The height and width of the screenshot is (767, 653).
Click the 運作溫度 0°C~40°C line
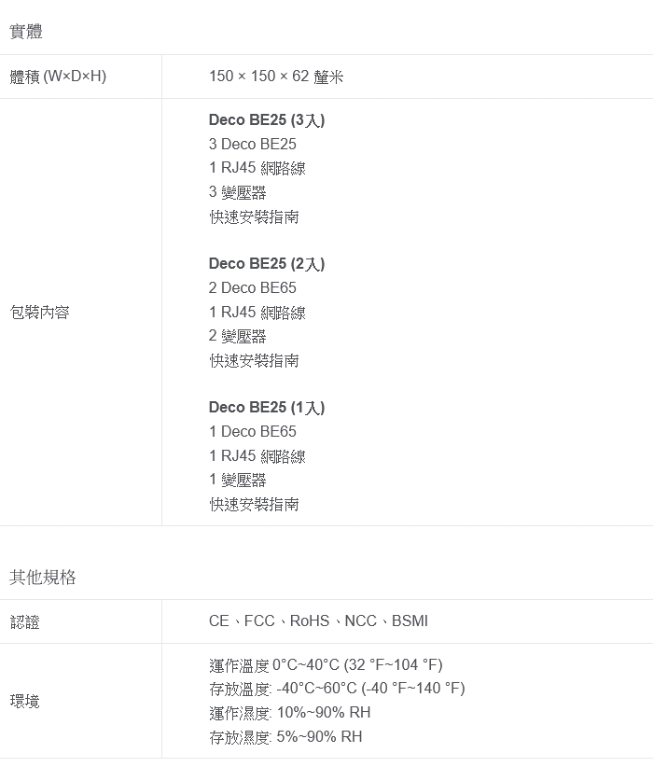point(326,665)
